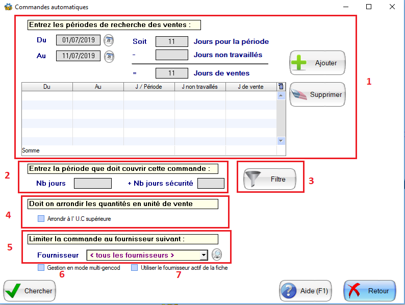Check Utiliser le fournisseur actif de la fiche
This screenshot has width=405, height=305.
134,267
